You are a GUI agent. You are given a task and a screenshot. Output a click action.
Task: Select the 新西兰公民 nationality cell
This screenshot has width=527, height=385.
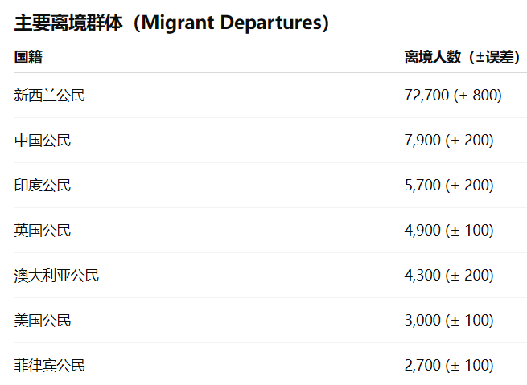tap(50, 96)
